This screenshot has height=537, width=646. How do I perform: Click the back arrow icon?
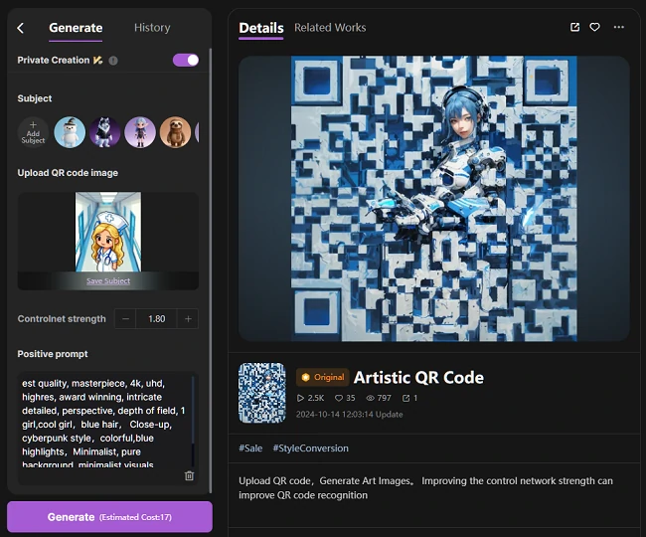point(21,28)
